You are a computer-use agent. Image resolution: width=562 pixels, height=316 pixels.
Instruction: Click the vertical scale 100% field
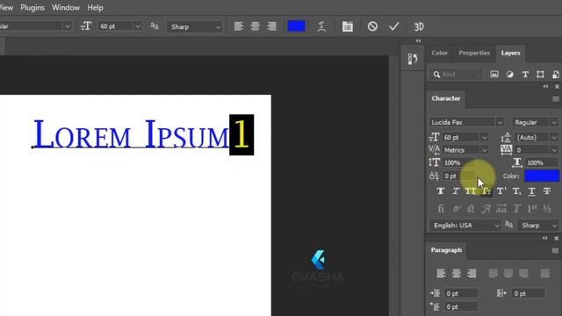pos(459,162)
